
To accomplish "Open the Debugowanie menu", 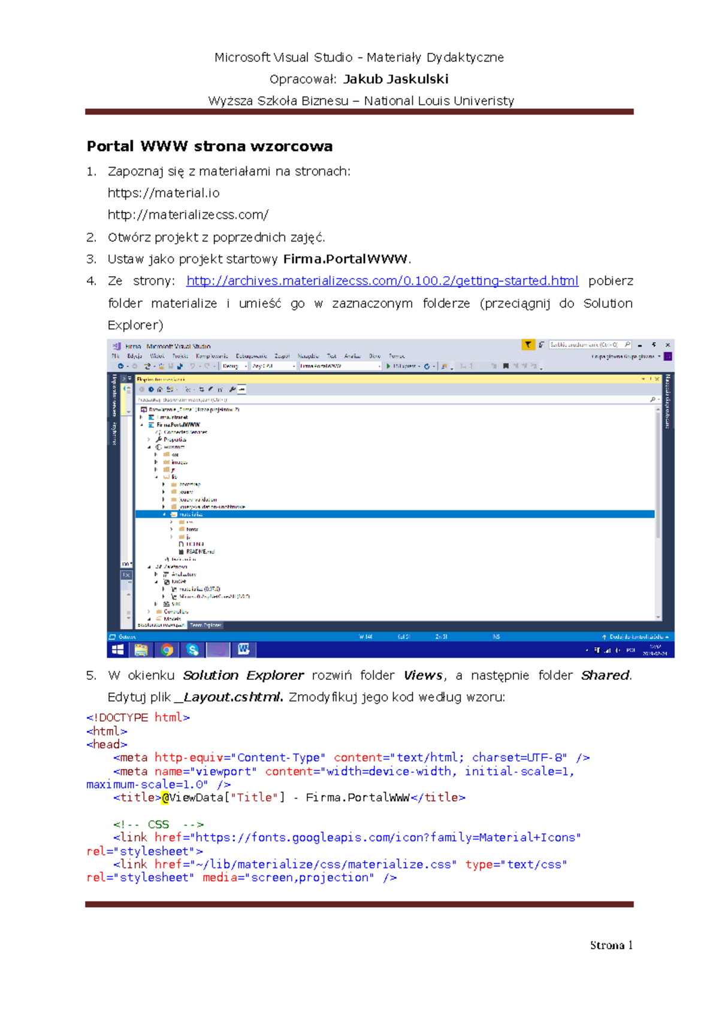I will tap(251, 356).
